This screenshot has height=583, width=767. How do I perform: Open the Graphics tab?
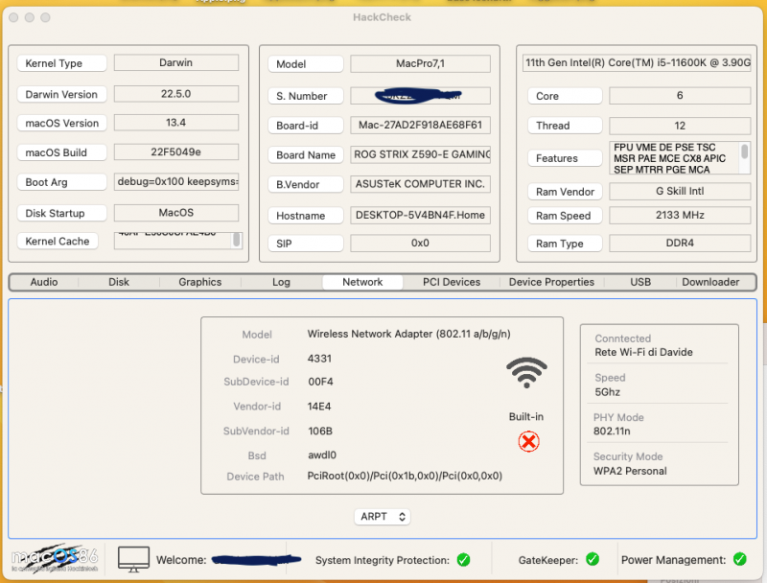pyautogui.click(x=200, y=282)
